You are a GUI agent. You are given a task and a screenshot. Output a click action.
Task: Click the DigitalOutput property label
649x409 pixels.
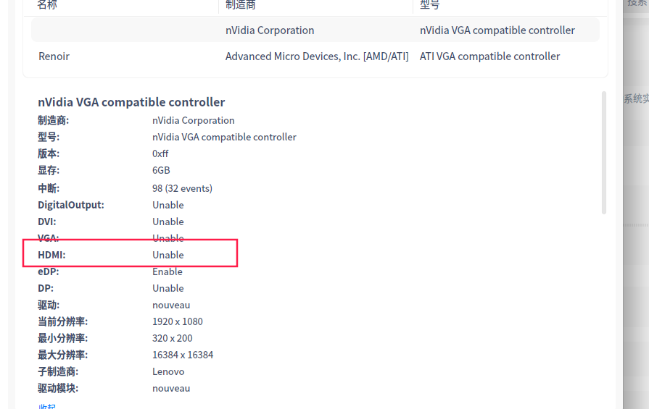pyautogui.click(x=71, y=205)
